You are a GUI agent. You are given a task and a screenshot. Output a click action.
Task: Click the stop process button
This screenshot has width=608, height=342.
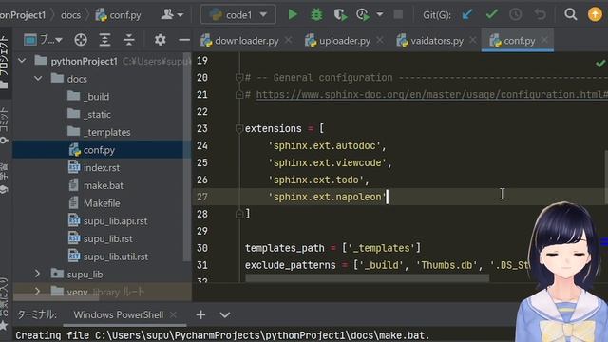(398, 15)
